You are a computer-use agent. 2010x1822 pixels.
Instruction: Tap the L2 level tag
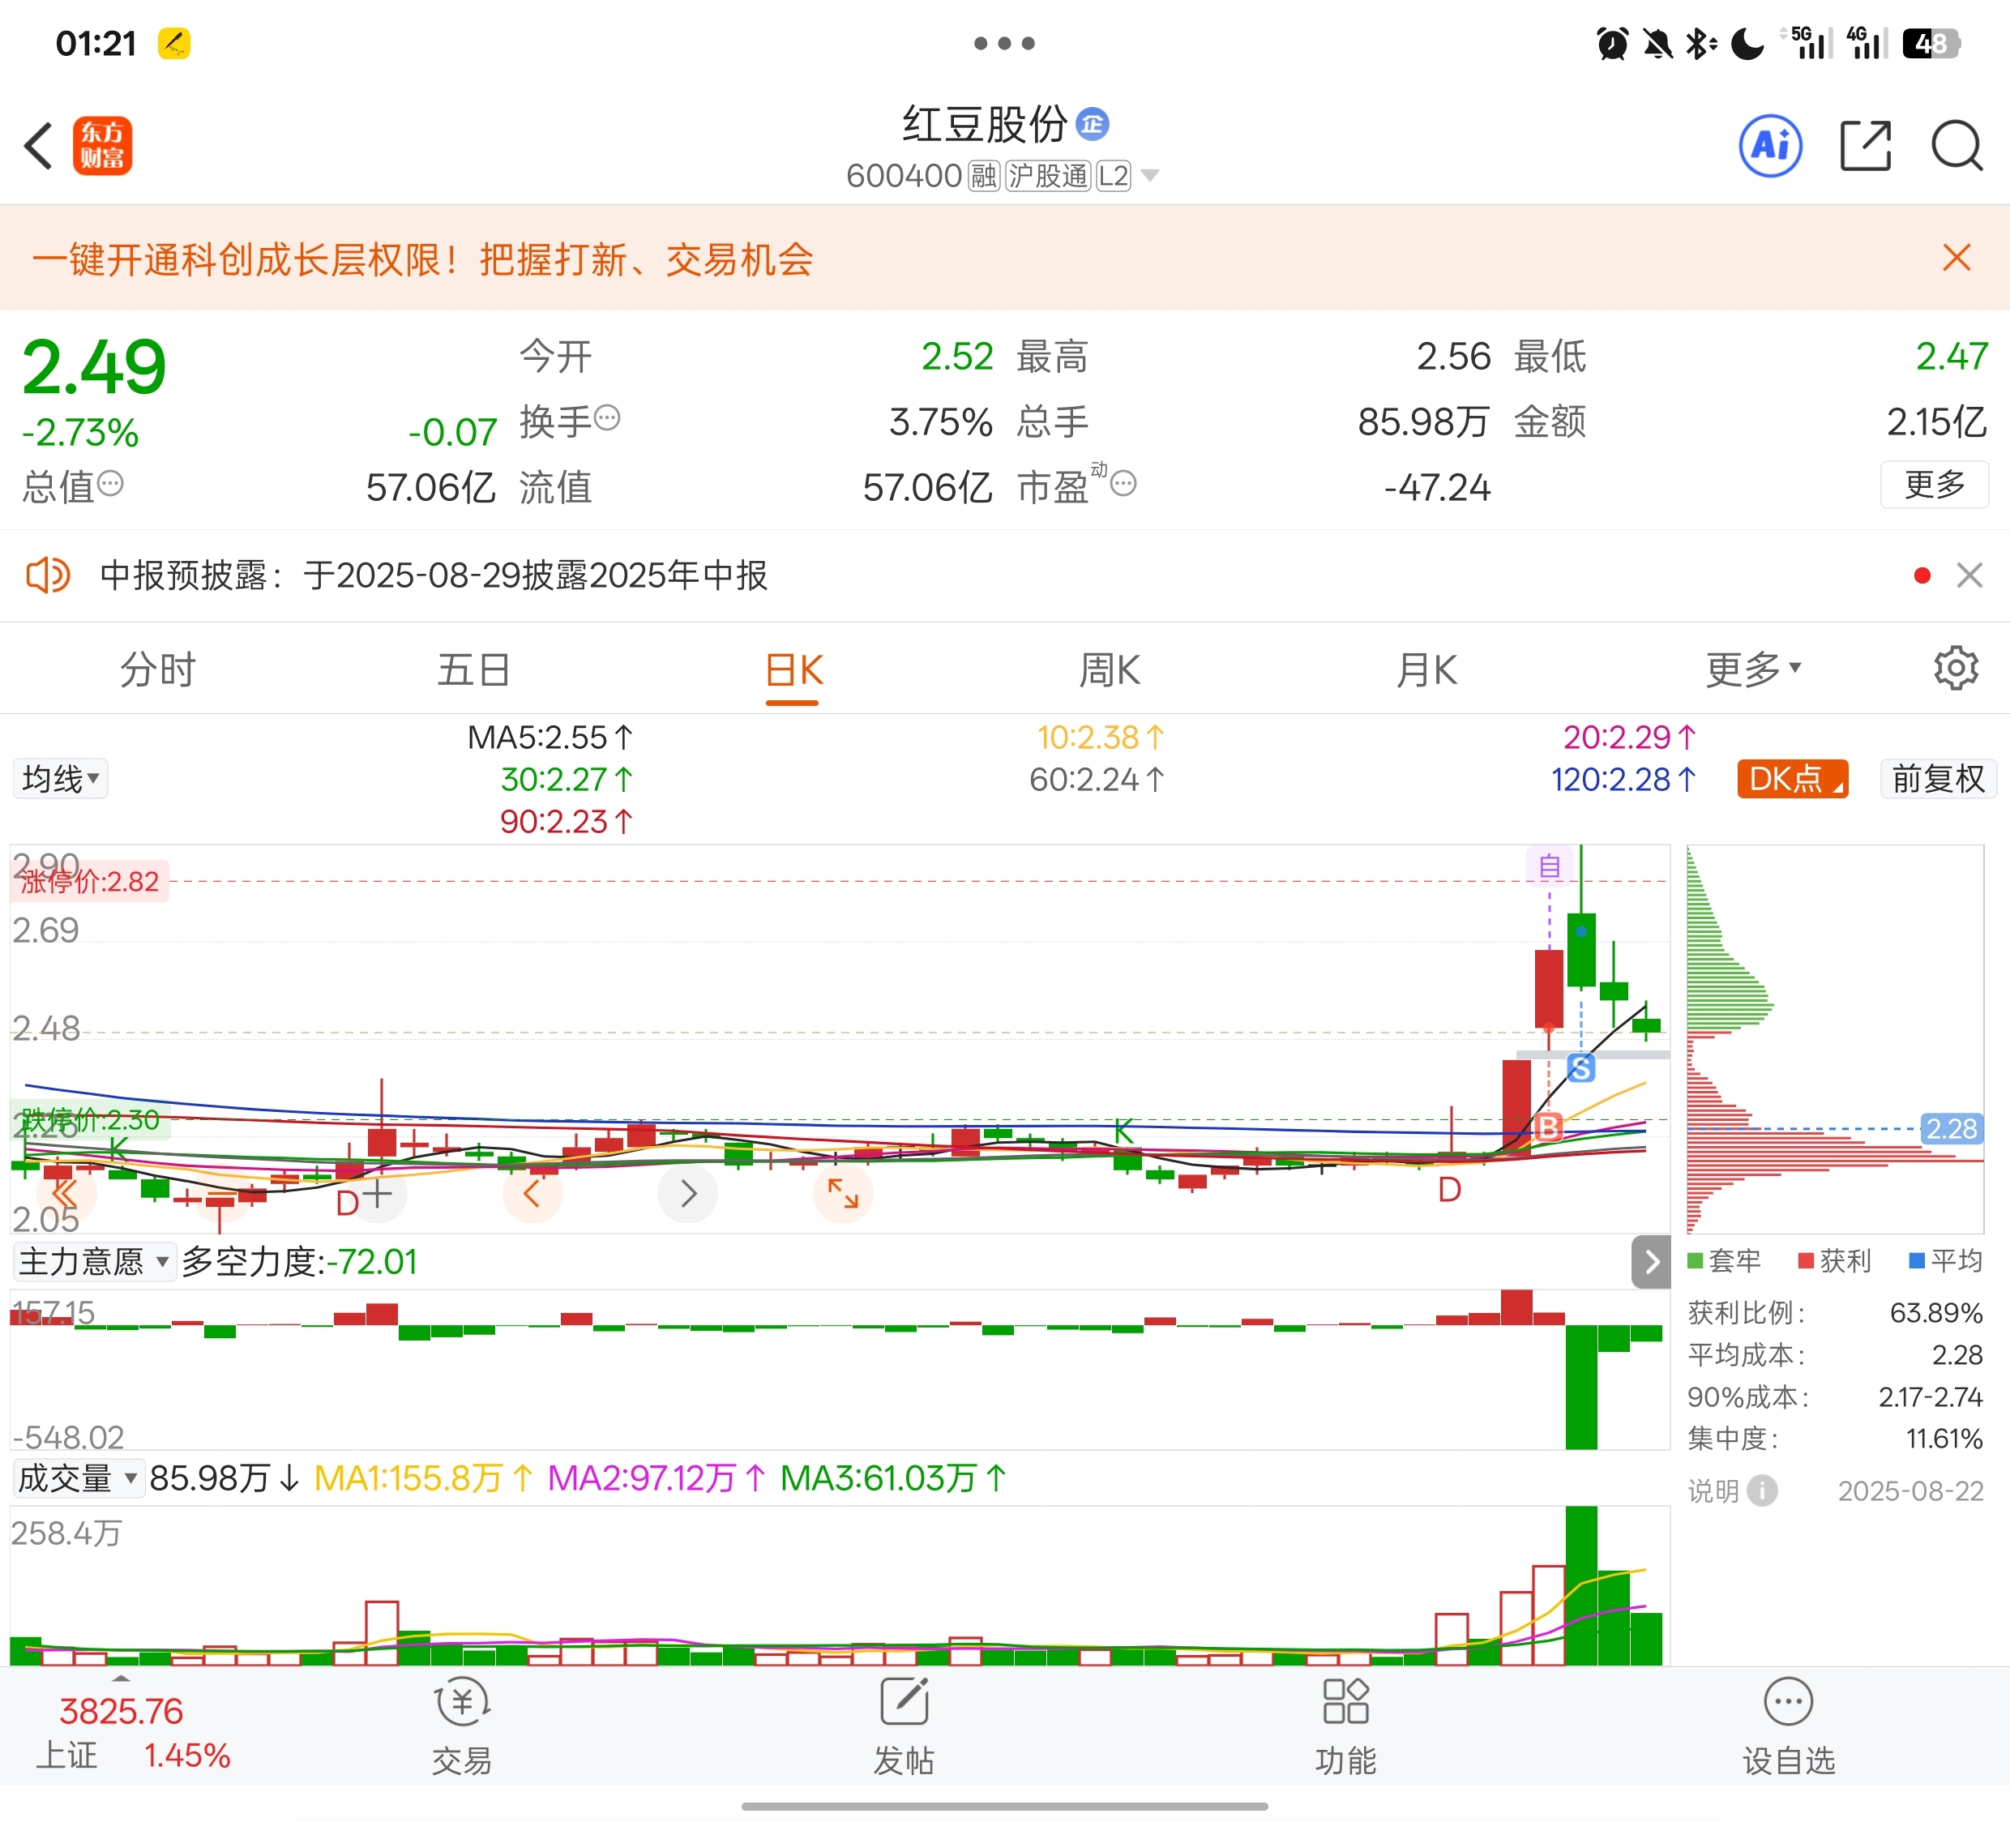[1113, 177]
